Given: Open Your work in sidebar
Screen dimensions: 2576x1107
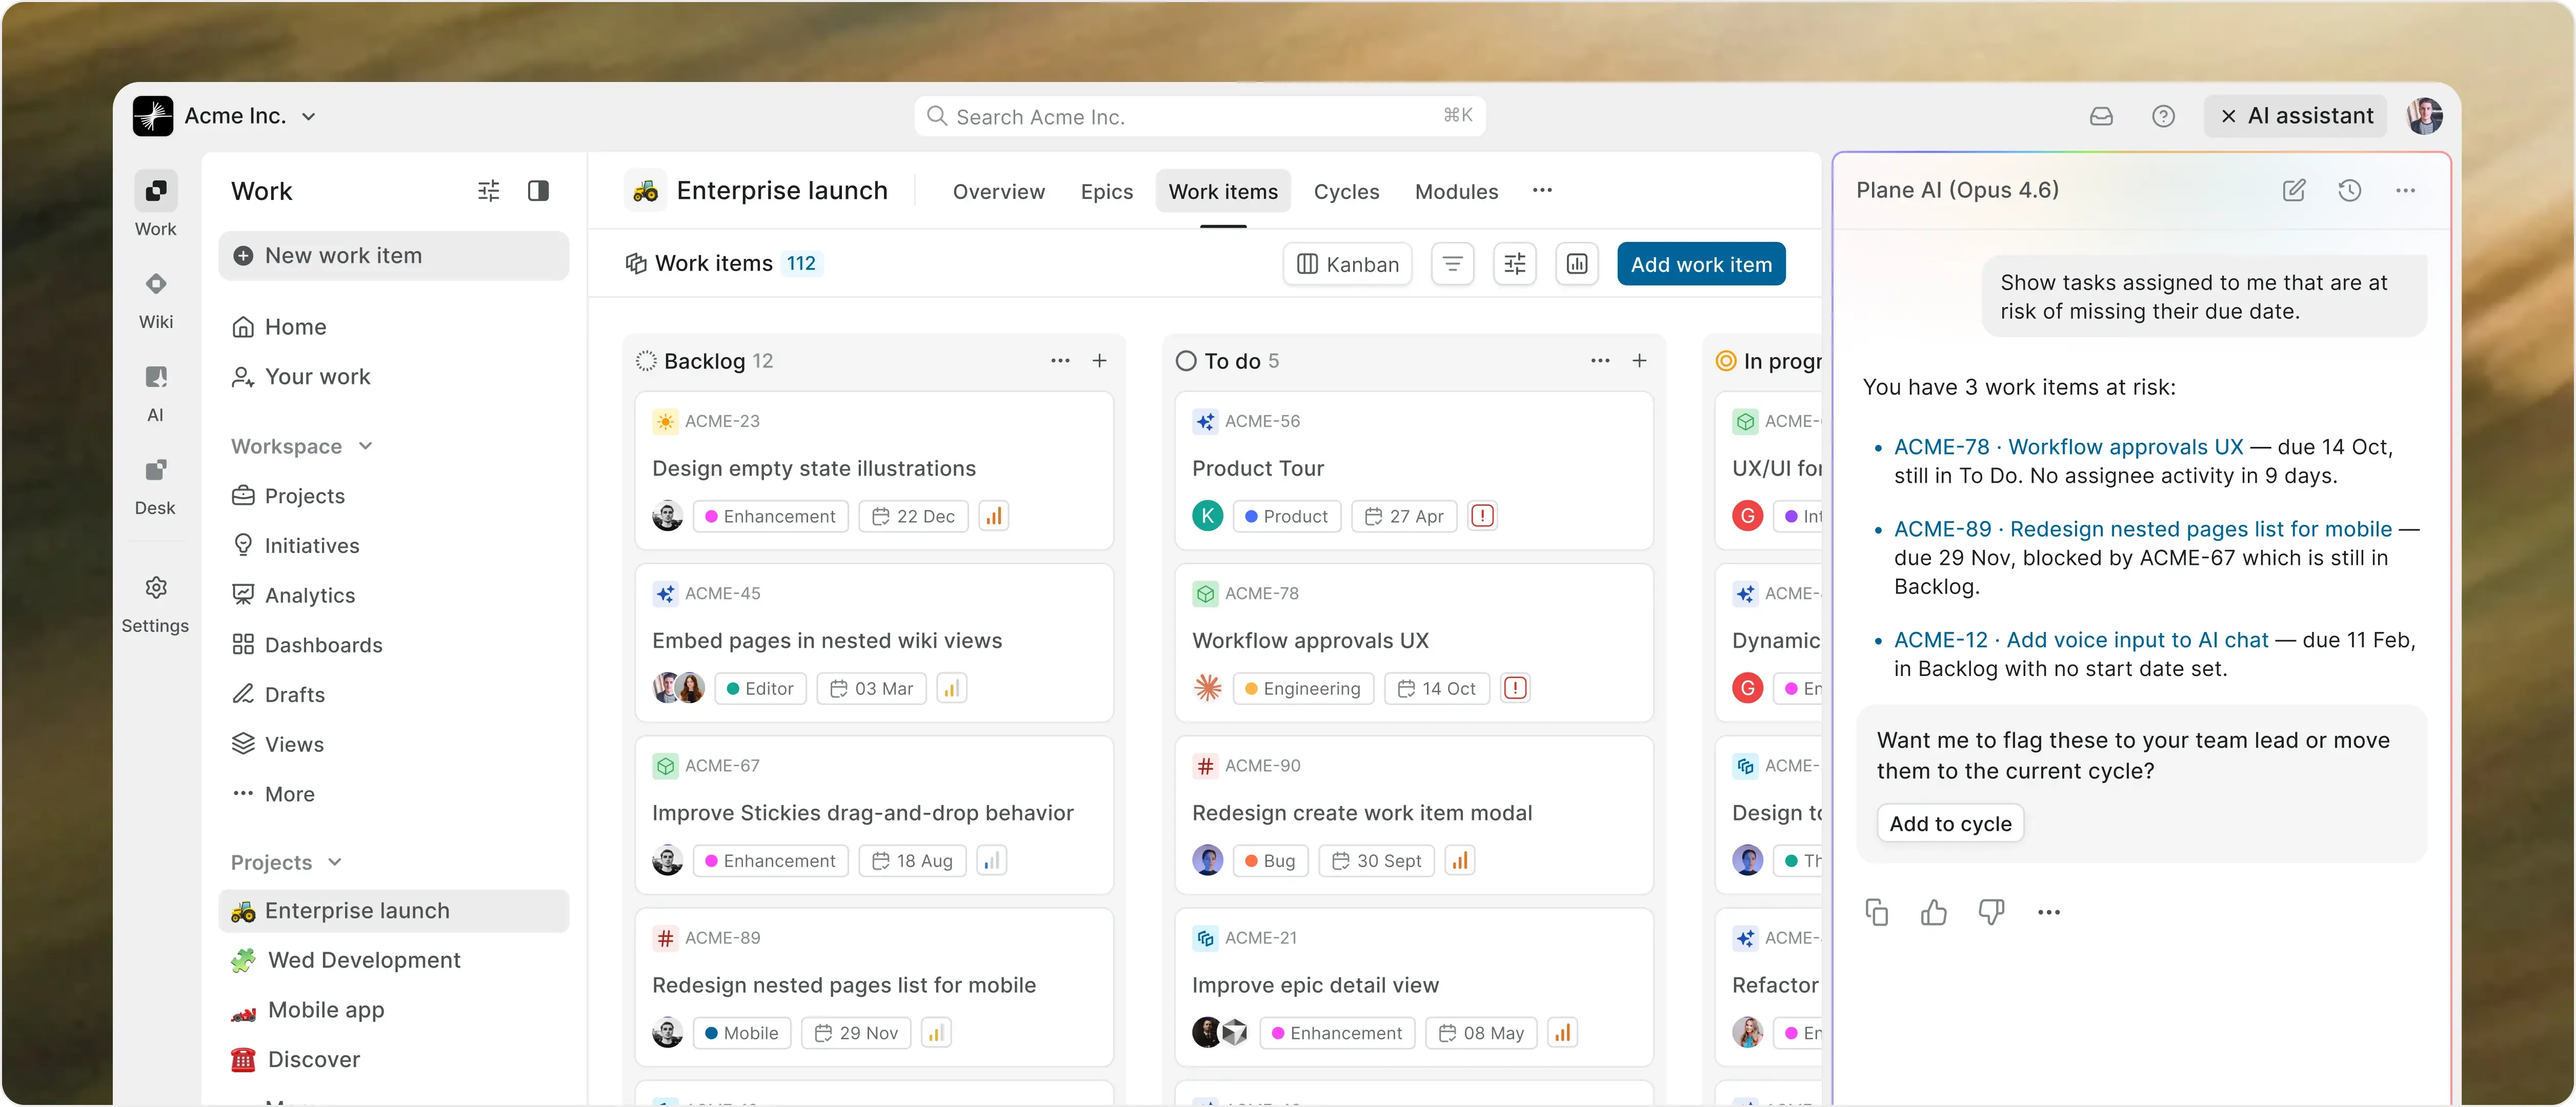Looking at the screenshot, I should [x=394, y=377].
